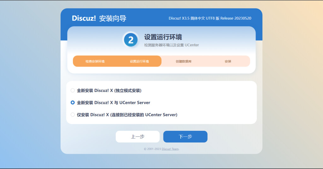
Task: Click version text Discuz! X3.5 简体中文 UTF8
Action: point(210,18)
